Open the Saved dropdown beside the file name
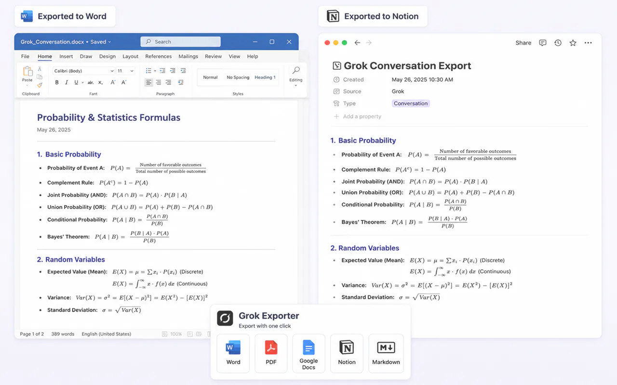This screenshot has width=617, height=385. (100, 42)
